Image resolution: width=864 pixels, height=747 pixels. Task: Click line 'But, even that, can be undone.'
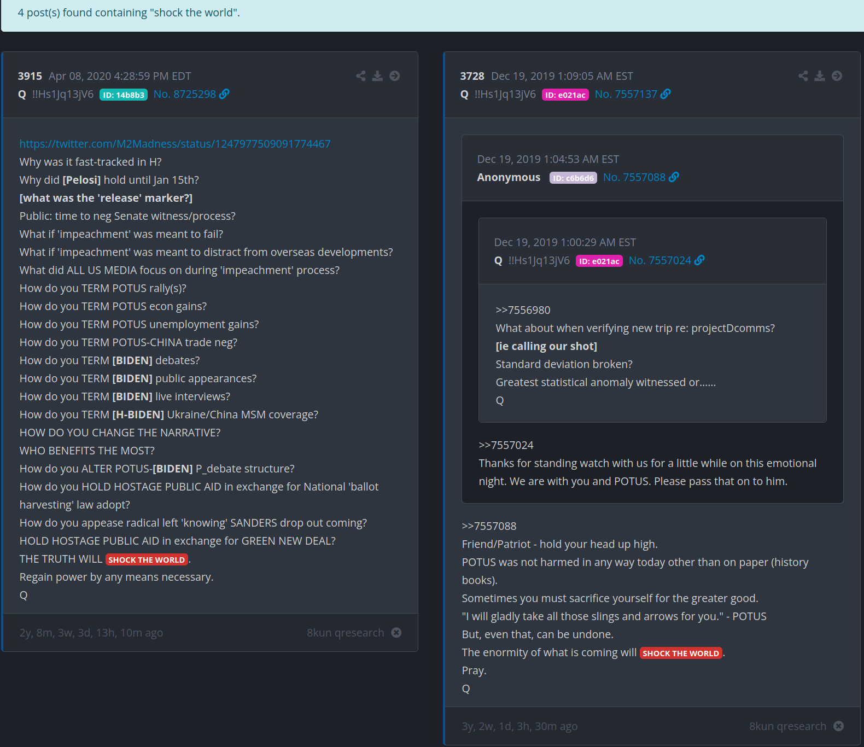[x=538, y=634]
